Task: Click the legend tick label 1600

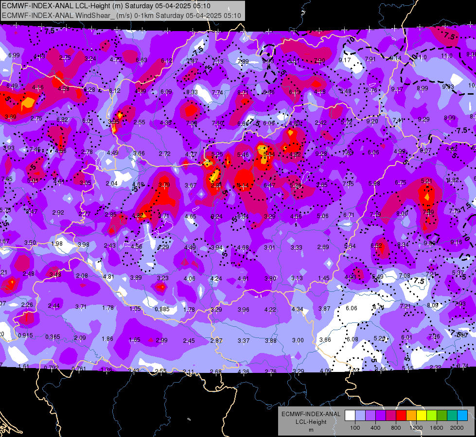Action: (436, 428)
